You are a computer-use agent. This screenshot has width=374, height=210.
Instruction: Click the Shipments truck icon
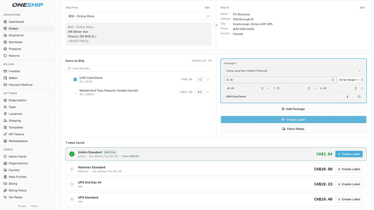[x=5, y=35]
